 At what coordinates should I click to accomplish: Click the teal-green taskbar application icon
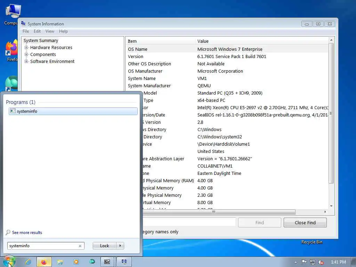pyautogui.click(x=92, y=262)
